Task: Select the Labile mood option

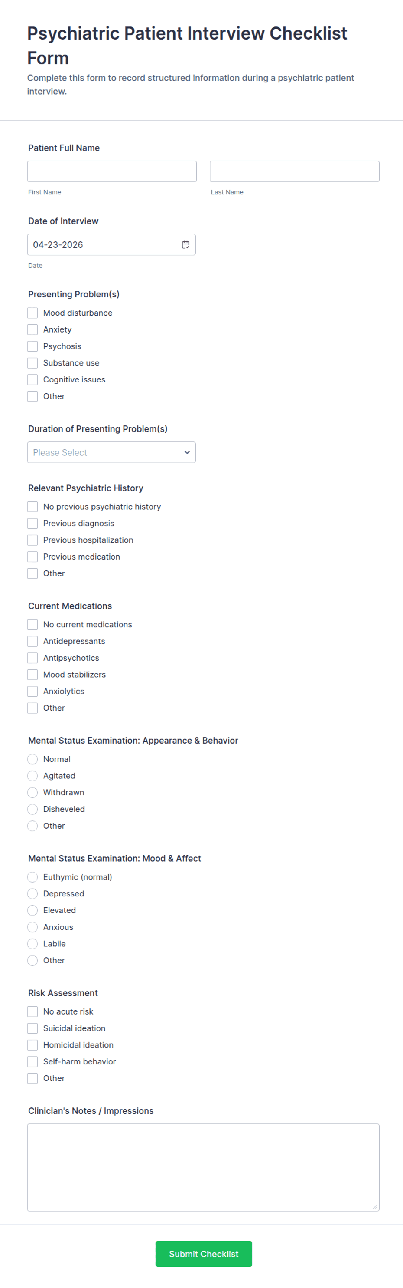Action: coord(32,943)
